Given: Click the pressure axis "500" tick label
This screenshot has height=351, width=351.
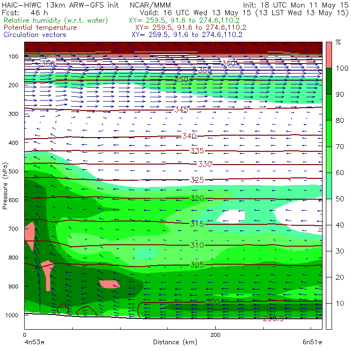Looking at the screenshot, I should coord(13,172).
